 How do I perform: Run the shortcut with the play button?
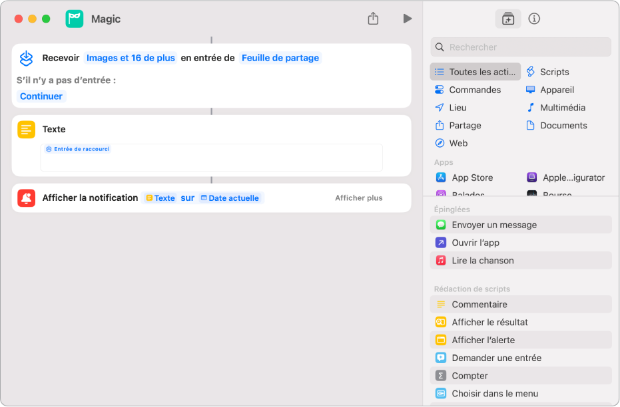(407, 19)
